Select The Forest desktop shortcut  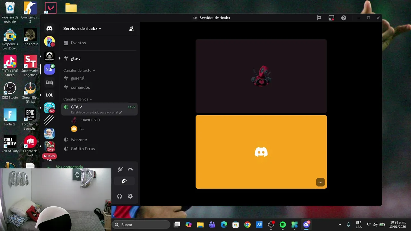point(30,37)
